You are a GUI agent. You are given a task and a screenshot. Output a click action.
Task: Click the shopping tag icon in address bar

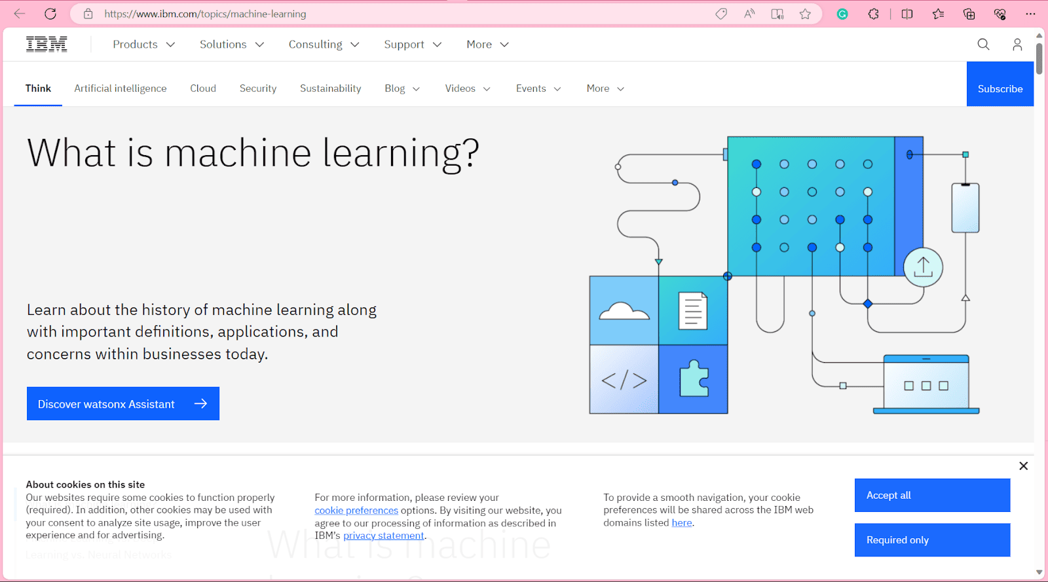coord(721,14)
